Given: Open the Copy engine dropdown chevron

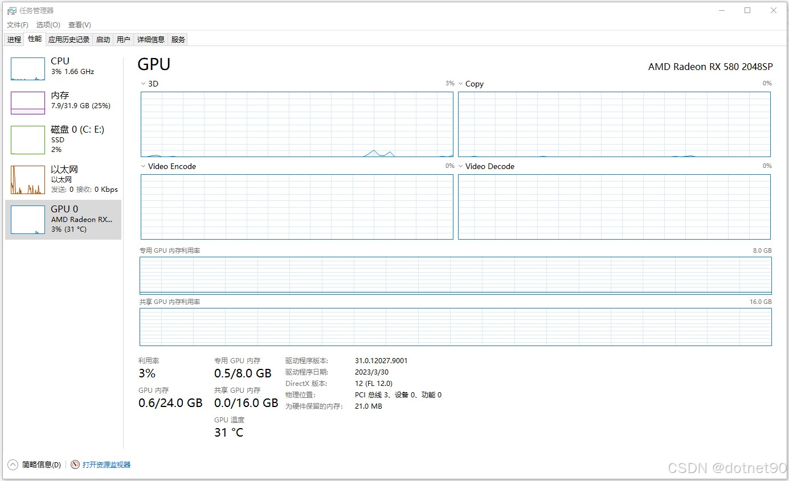Looking at the screenshot, I should tap(460, 84).
